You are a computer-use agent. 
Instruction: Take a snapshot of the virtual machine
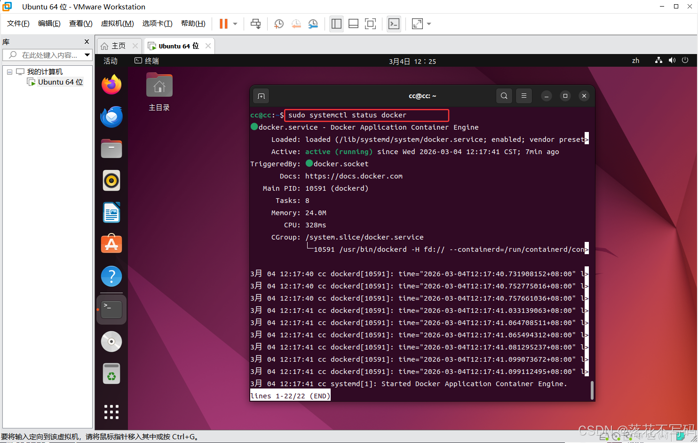[279, 23]
